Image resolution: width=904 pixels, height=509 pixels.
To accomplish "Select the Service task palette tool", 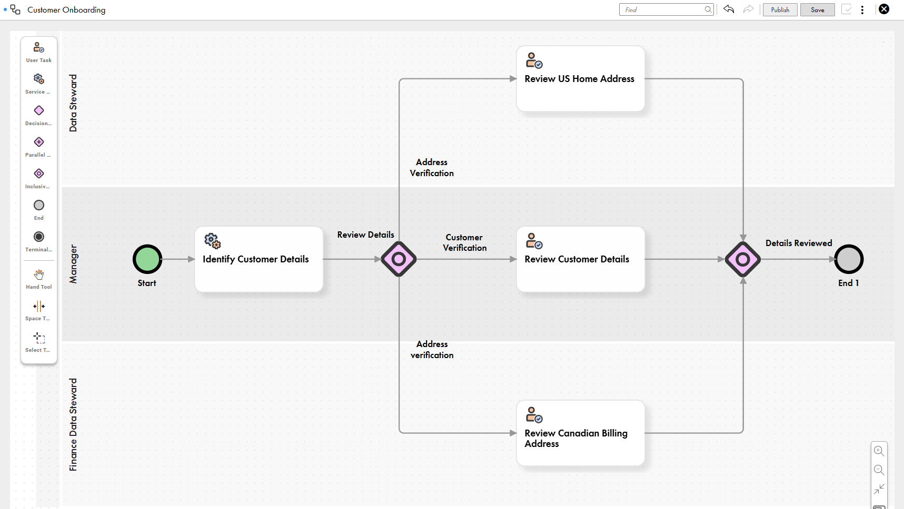I will click(x=39, y=84).
